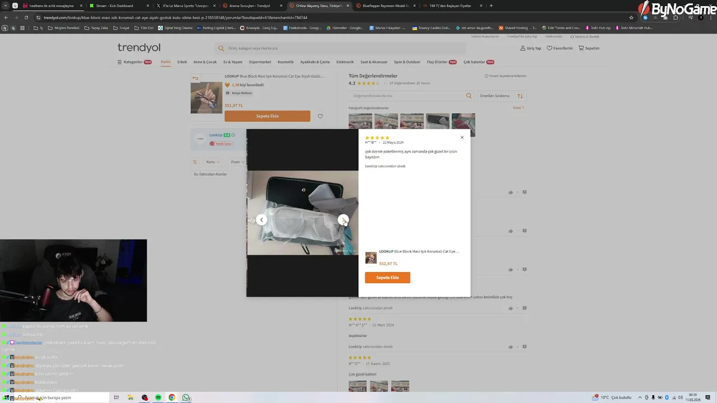This screenshot has height=403, width=717.
Task: Open first thumbnail of 17 Kasım 2025 review
Action: [357, 386]
